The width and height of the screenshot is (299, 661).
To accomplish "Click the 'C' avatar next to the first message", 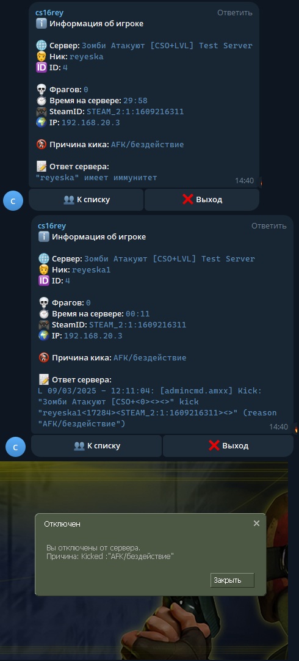I will point(13,200).
